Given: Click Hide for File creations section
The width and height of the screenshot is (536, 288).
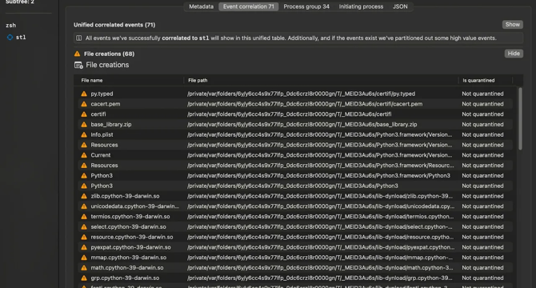Looking at the screenshot, I should tap(514, 54).
